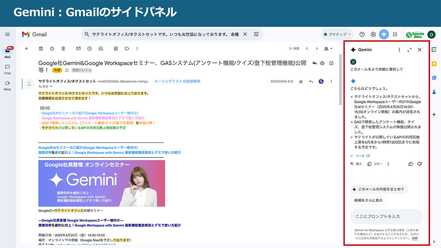
Task: Expand the 'To 自分' recipient details
Action: pyautogui.click(x=51, y=87)
